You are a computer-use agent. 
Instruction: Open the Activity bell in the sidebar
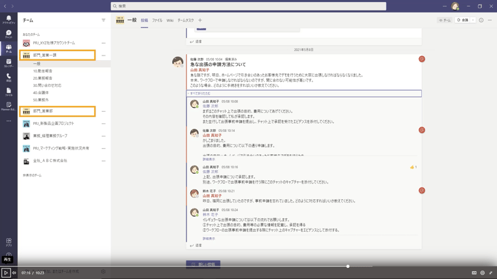click(x=9, y=20)
